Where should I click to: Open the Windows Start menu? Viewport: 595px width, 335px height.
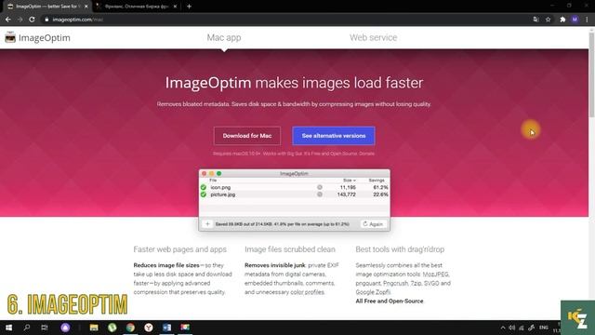8,328
